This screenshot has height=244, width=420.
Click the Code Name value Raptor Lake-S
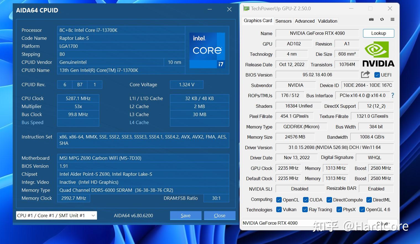[x=121, y=38]
